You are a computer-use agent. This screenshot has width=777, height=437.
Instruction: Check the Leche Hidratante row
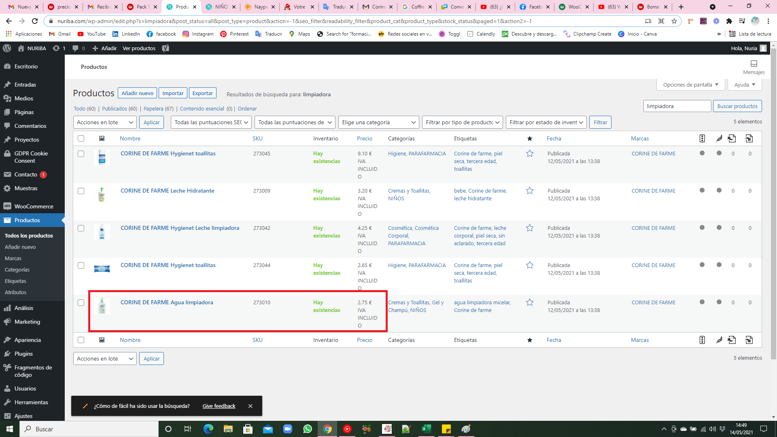81,191
